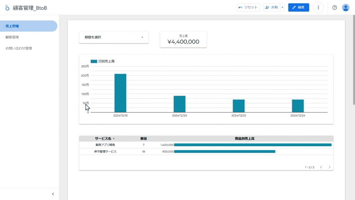Click the リセット reset button
This screenshot has width=355, height=200.
click(x=248, y=7)
